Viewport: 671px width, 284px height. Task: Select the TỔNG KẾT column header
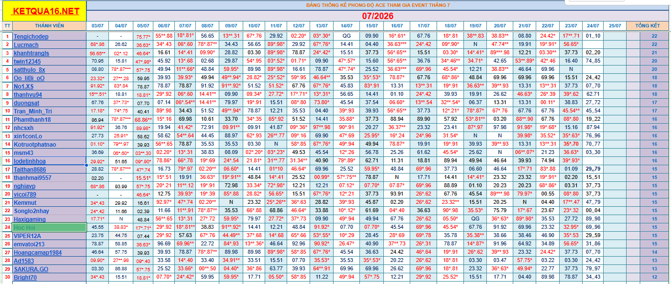coord(648,25)
